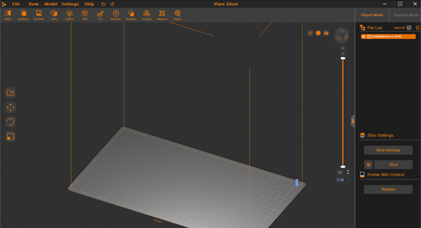Click the Measure tool icon
The image size is (421, 228).
(162, 15)
